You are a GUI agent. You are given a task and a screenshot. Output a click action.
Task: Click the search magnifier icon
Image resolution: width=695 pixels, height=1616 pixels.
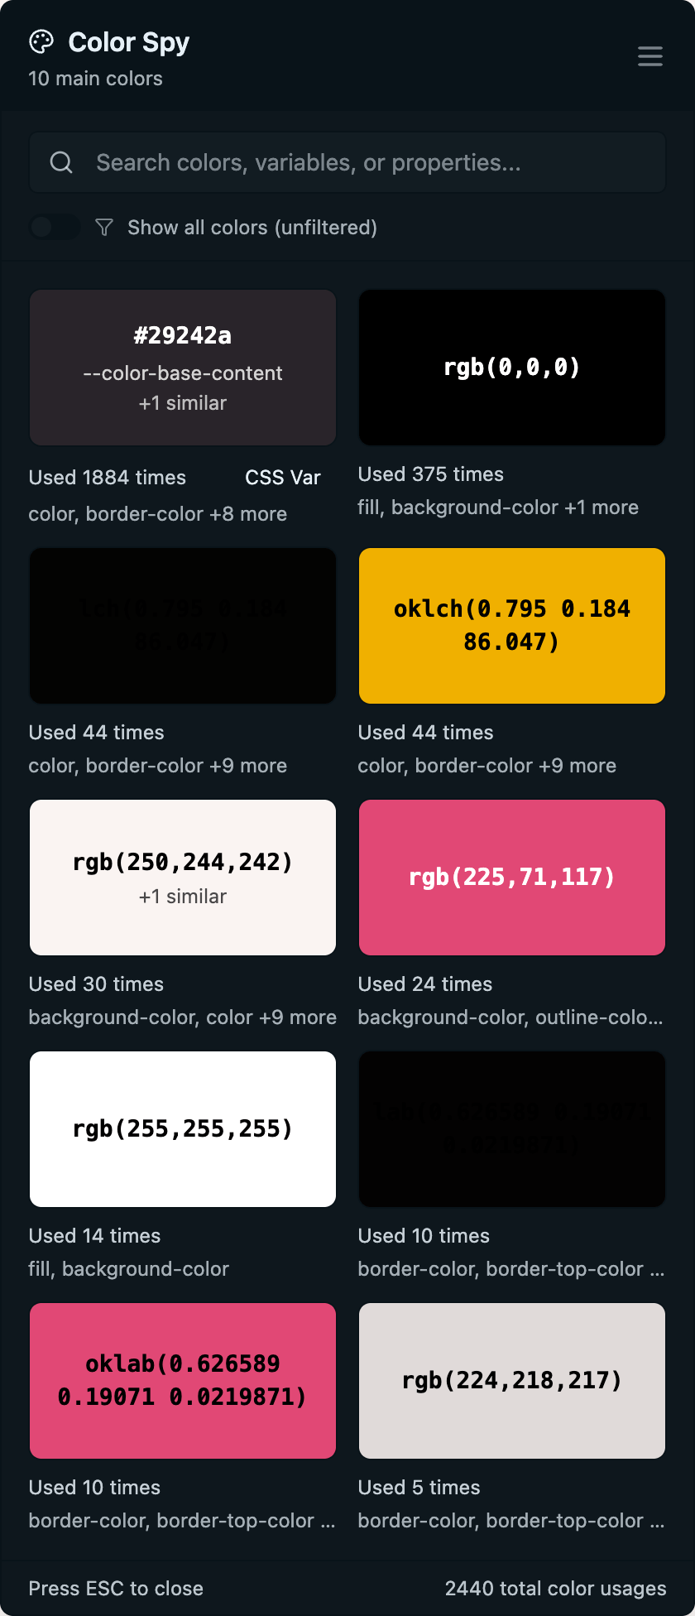tap(61, 162)
